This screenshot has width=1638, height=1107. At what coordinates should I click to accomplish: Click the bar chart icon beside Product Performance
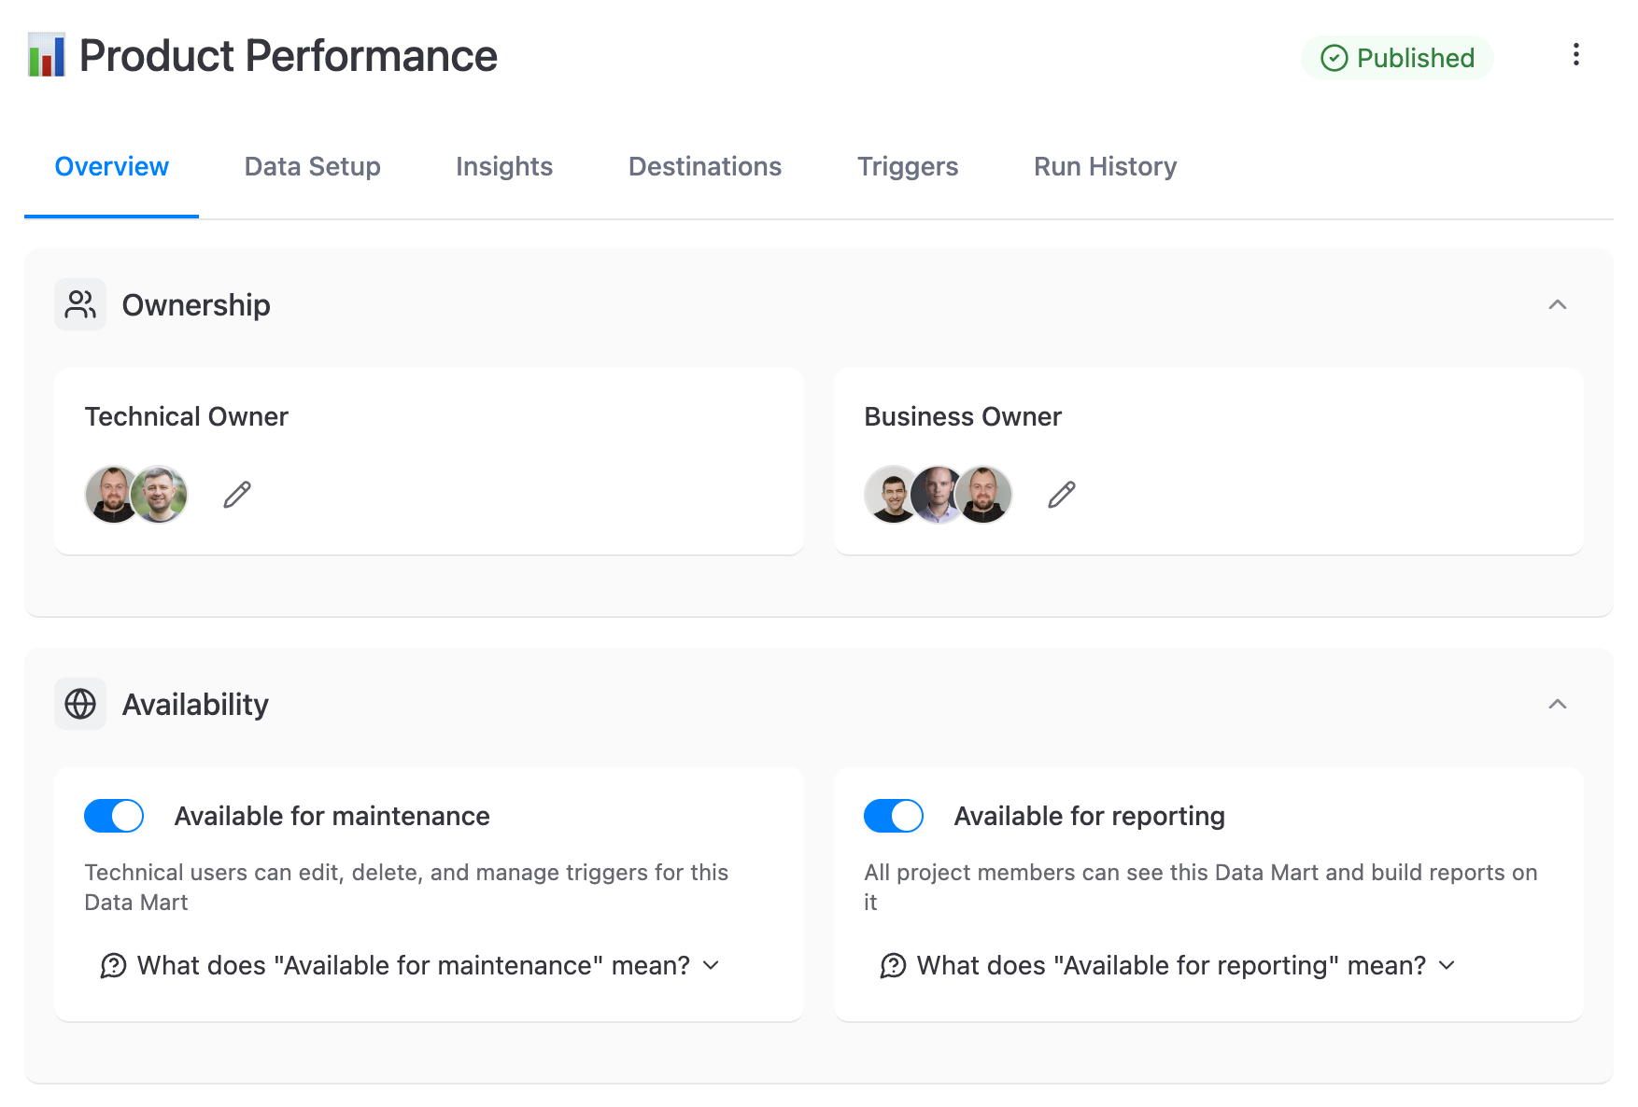[x=46, y=55]
